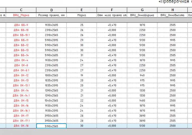
Task: Click width 5130 in ДВА ББ-13 row
Action: (142, 50)
